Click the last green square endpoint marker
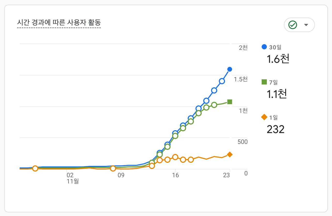 pyautogui.click(x=229, y=101)
